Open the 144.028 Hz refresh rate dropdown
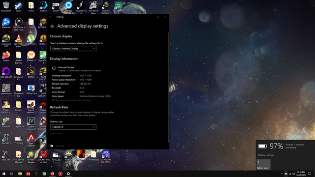Viewport: 315px width, 177px height. (73, 127)
